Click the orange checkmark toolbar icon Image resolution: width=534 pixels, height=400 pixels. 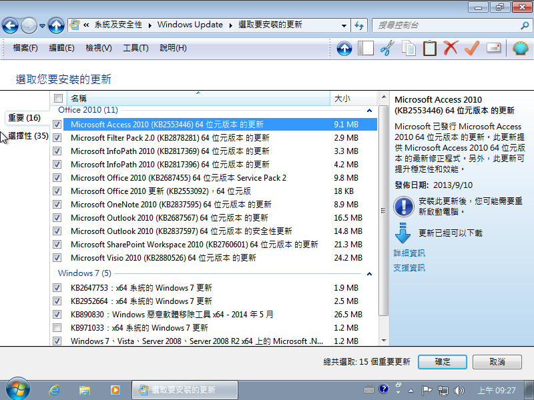472,48
